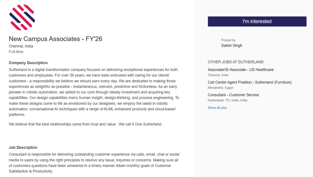This screenshot has height=177, width=313.
Task: Click the Full-time employment type text
Action: [16, 52]
